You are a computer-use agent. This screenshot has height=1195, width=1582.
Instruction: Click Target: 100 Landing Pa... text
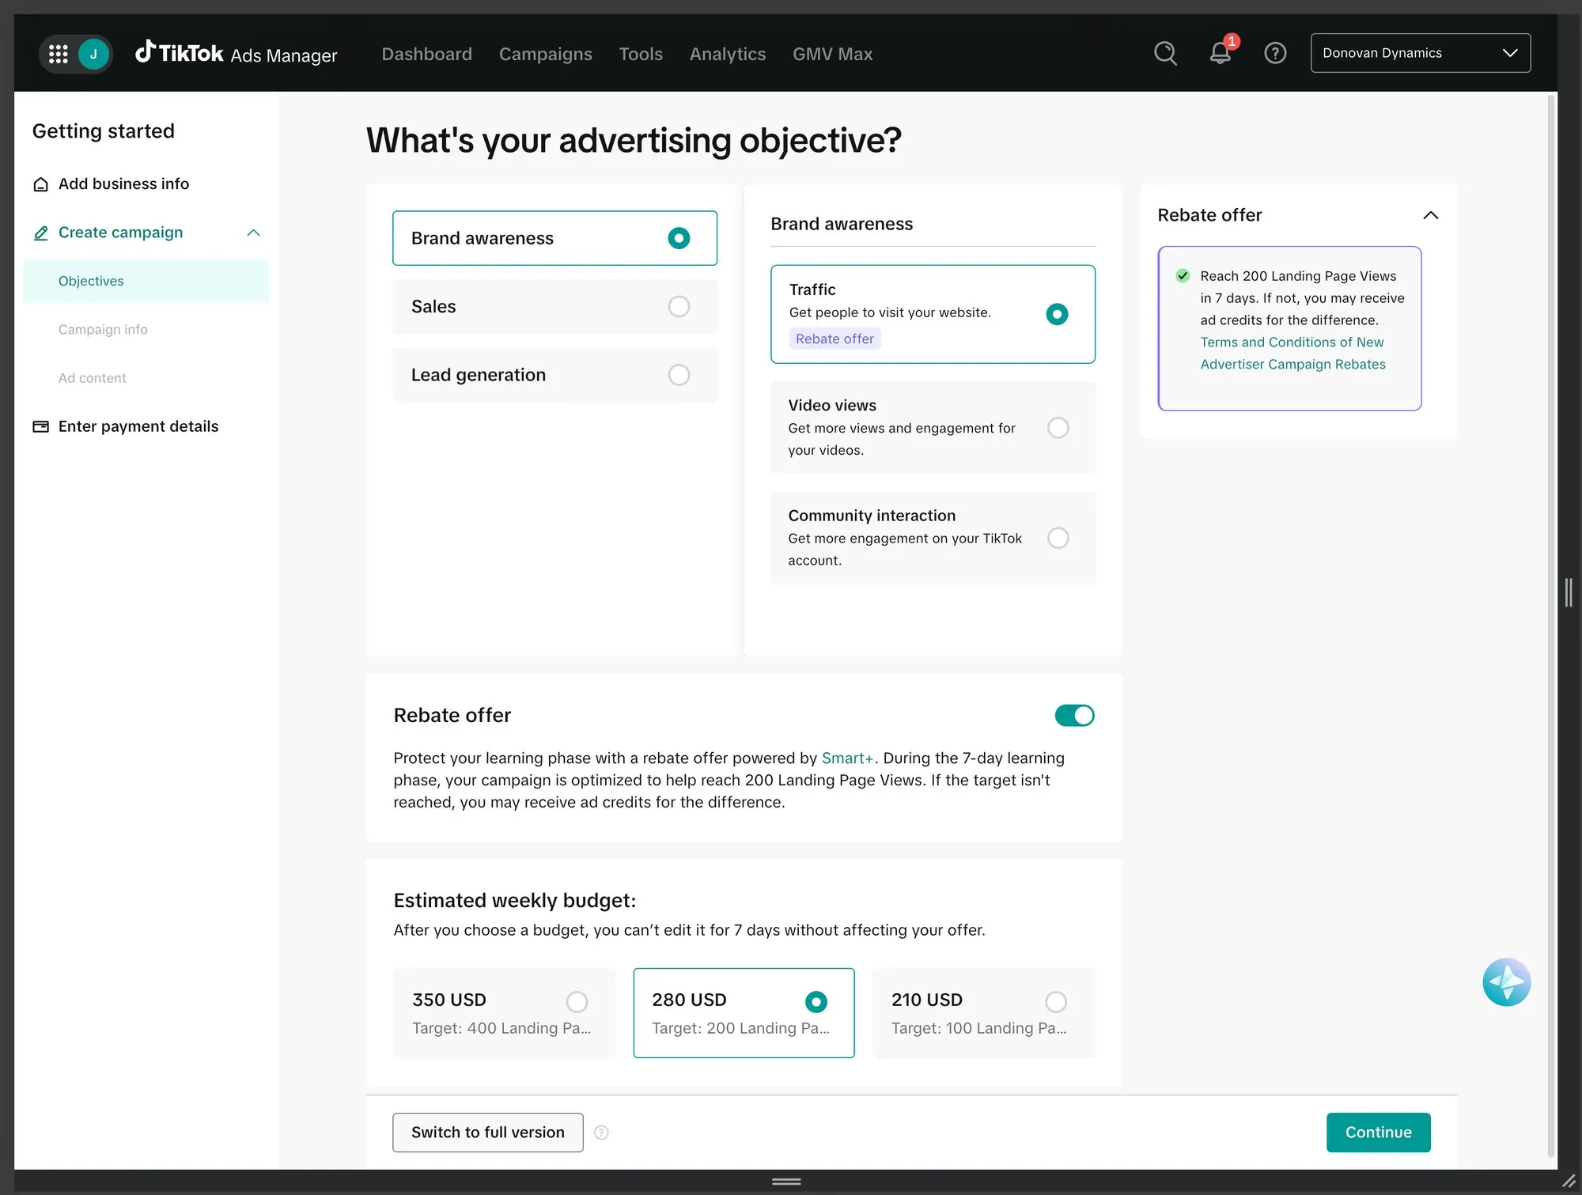pos(979,1028)
